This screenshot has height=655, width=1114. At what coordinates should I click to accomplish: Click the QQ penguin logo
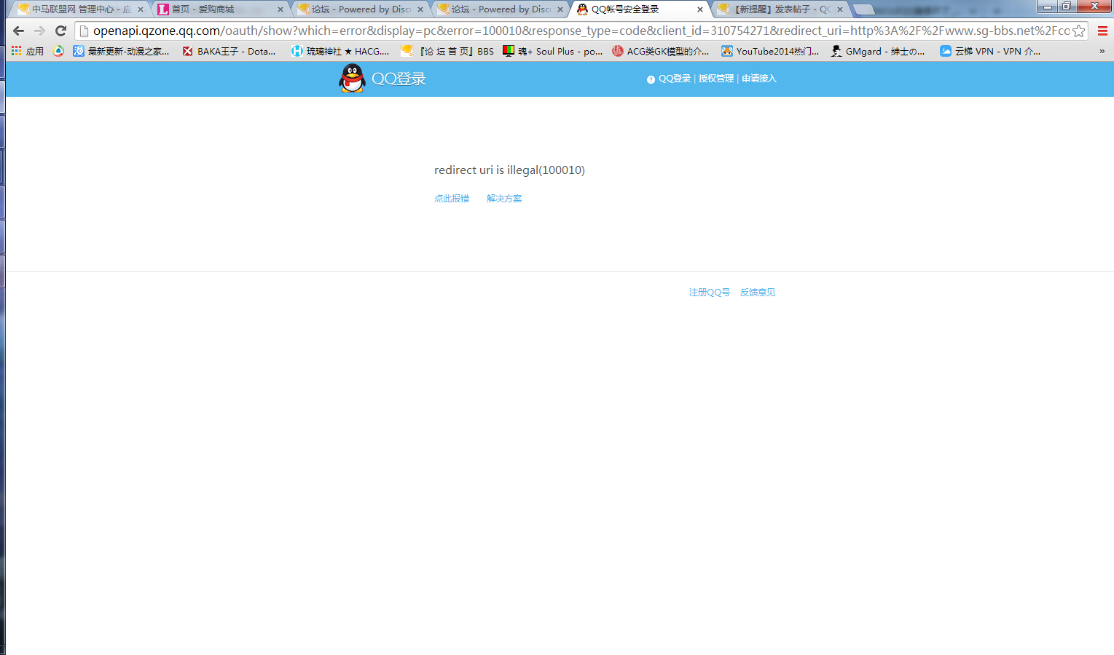(353, 79)
